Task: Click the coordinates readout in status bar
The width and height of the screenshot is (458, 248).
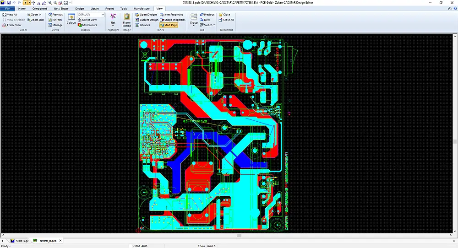Action: [141, 246]
